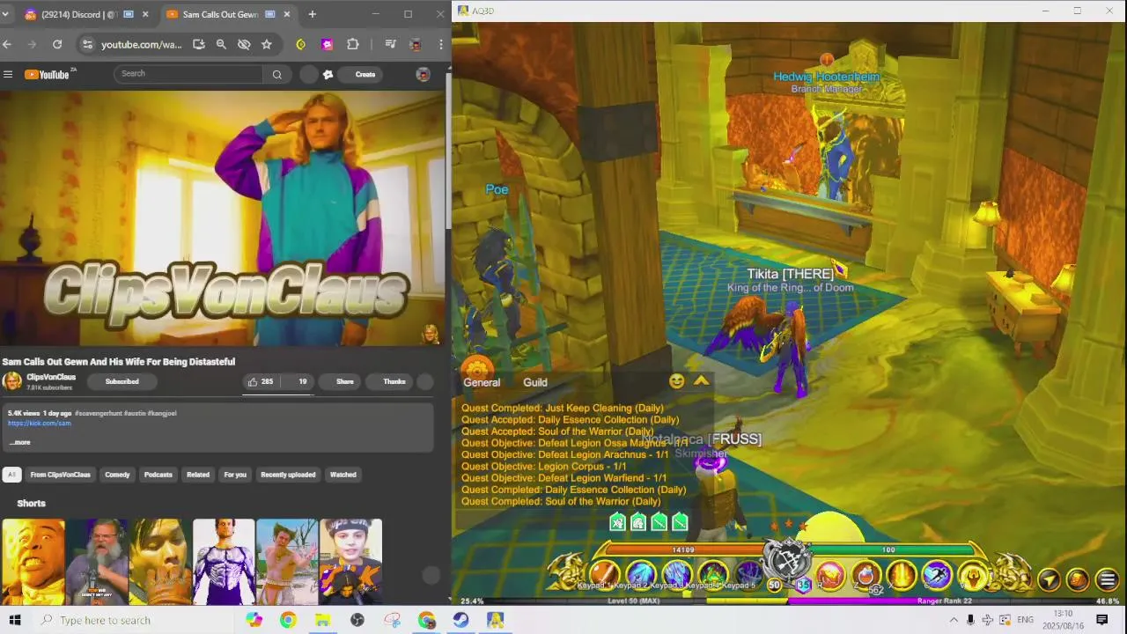This screenshot has height=634, width=1127.
Task: Drink the potion with count 562
Action: pyautogui.click(x=866, y=576)
